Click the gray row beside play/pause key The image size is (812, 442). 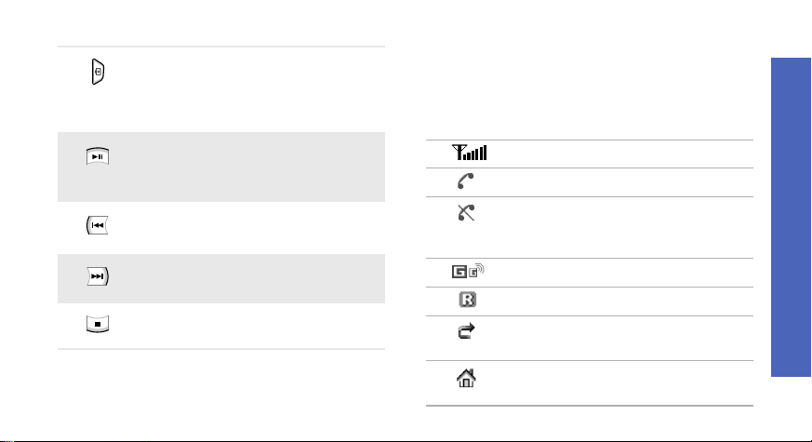(x=221, y=167)
